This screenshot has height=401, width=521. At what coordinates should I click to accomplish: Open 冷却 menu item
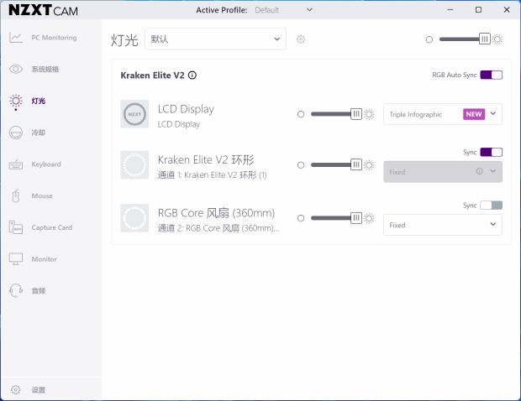pos(39,133)
